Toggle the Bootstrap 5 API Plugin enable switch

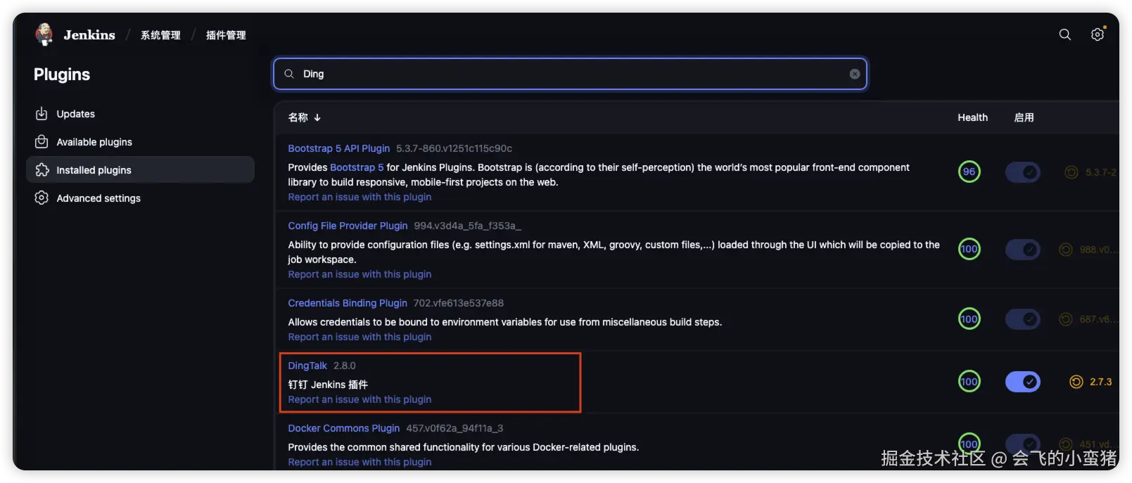[1023, 172]
